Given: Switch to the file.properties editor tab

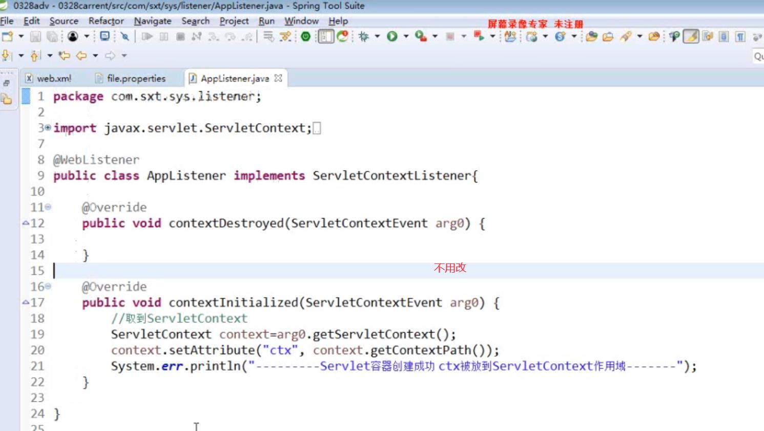Looking at the screenshot, I should [131, 78].
